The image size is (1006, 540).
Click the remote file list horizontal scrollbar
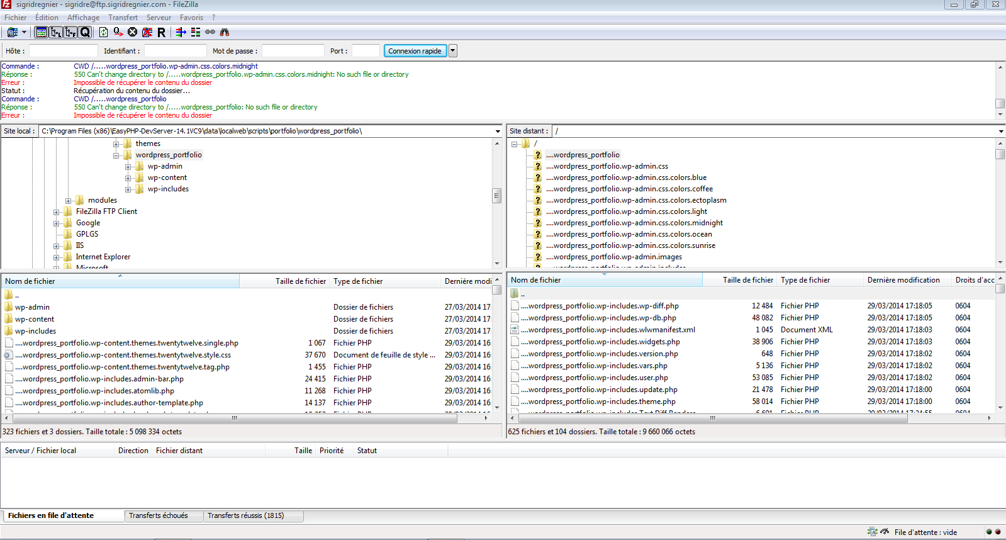tap(712, 418)
